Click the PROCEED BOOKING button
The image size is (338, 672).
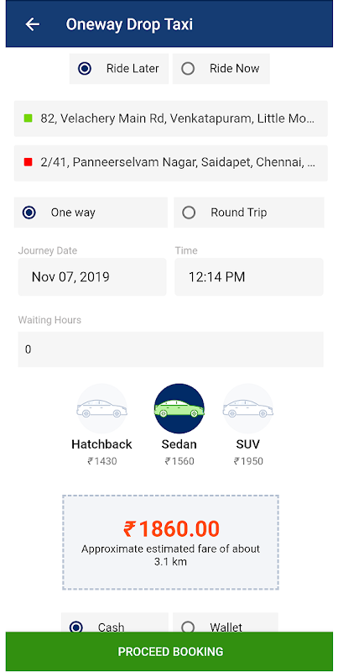point(169,652)
